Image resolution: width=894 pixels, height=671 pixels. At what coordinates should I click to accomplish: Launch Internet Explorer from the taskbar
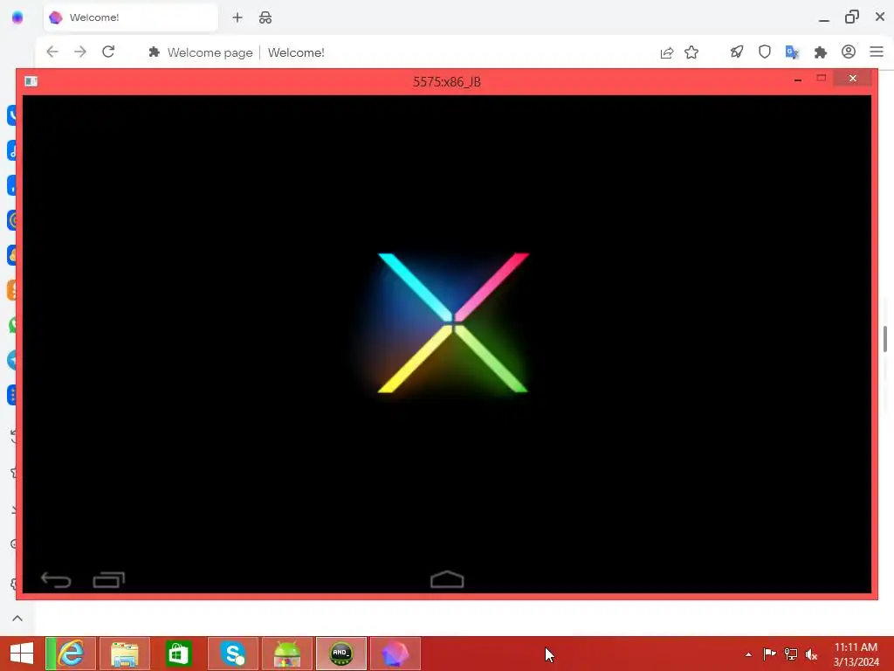[71, 654]
